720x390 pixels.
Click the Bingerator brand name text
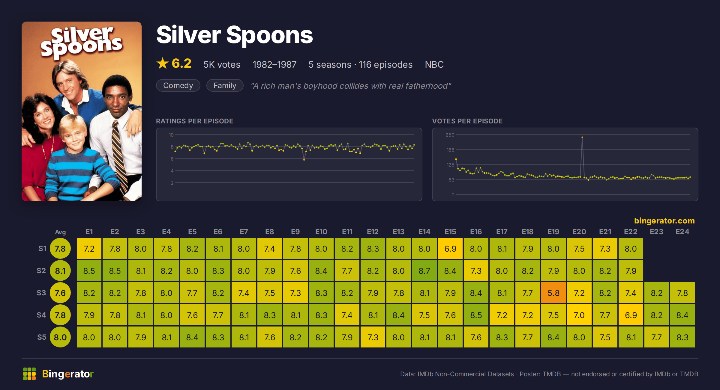(x=68, y=374)
